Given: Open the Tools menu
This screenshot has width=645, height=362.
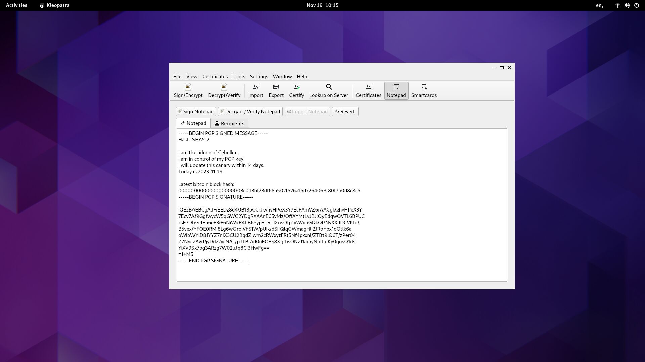Looking at the screenshot, I should (x=239, y=77).
